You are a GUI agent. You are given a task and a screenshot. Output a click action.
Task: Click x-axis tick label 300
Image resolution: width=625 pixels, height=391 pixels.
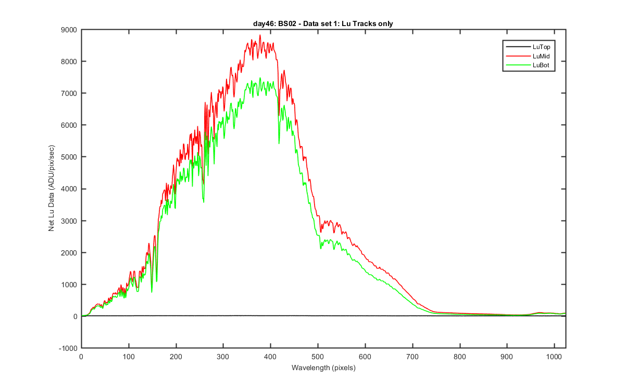223,356
